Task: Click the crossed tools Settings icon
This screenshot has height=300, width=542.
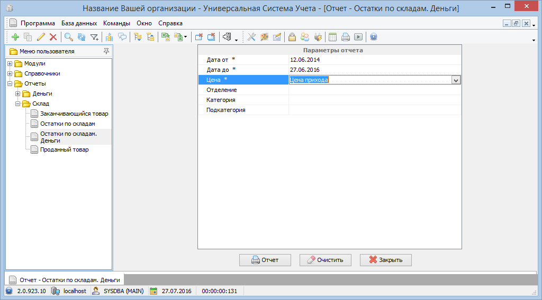Action: coord(251,37)
